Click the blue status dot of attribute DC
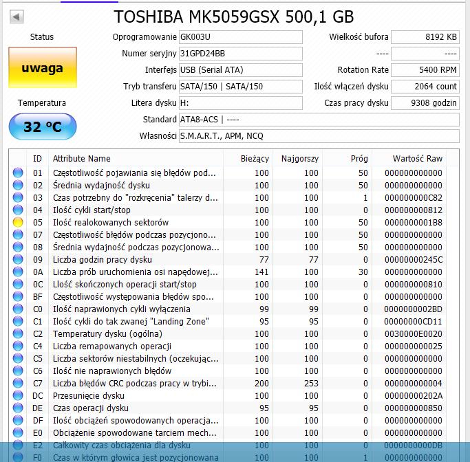The width and height of the screenshot is (470, 462). 18,395
